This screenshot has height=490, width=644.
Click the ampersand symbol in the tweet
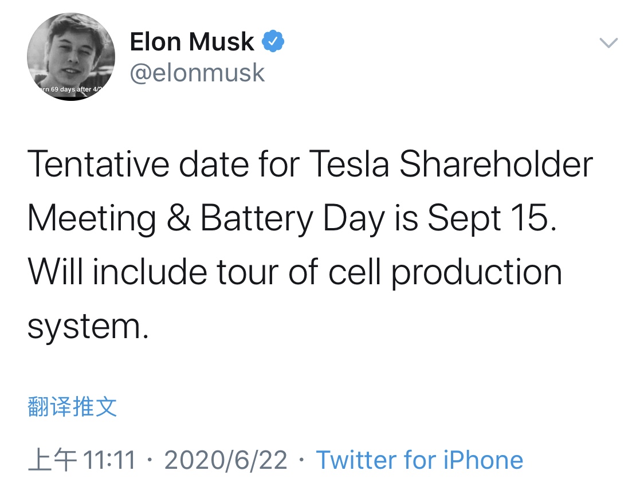179,218
